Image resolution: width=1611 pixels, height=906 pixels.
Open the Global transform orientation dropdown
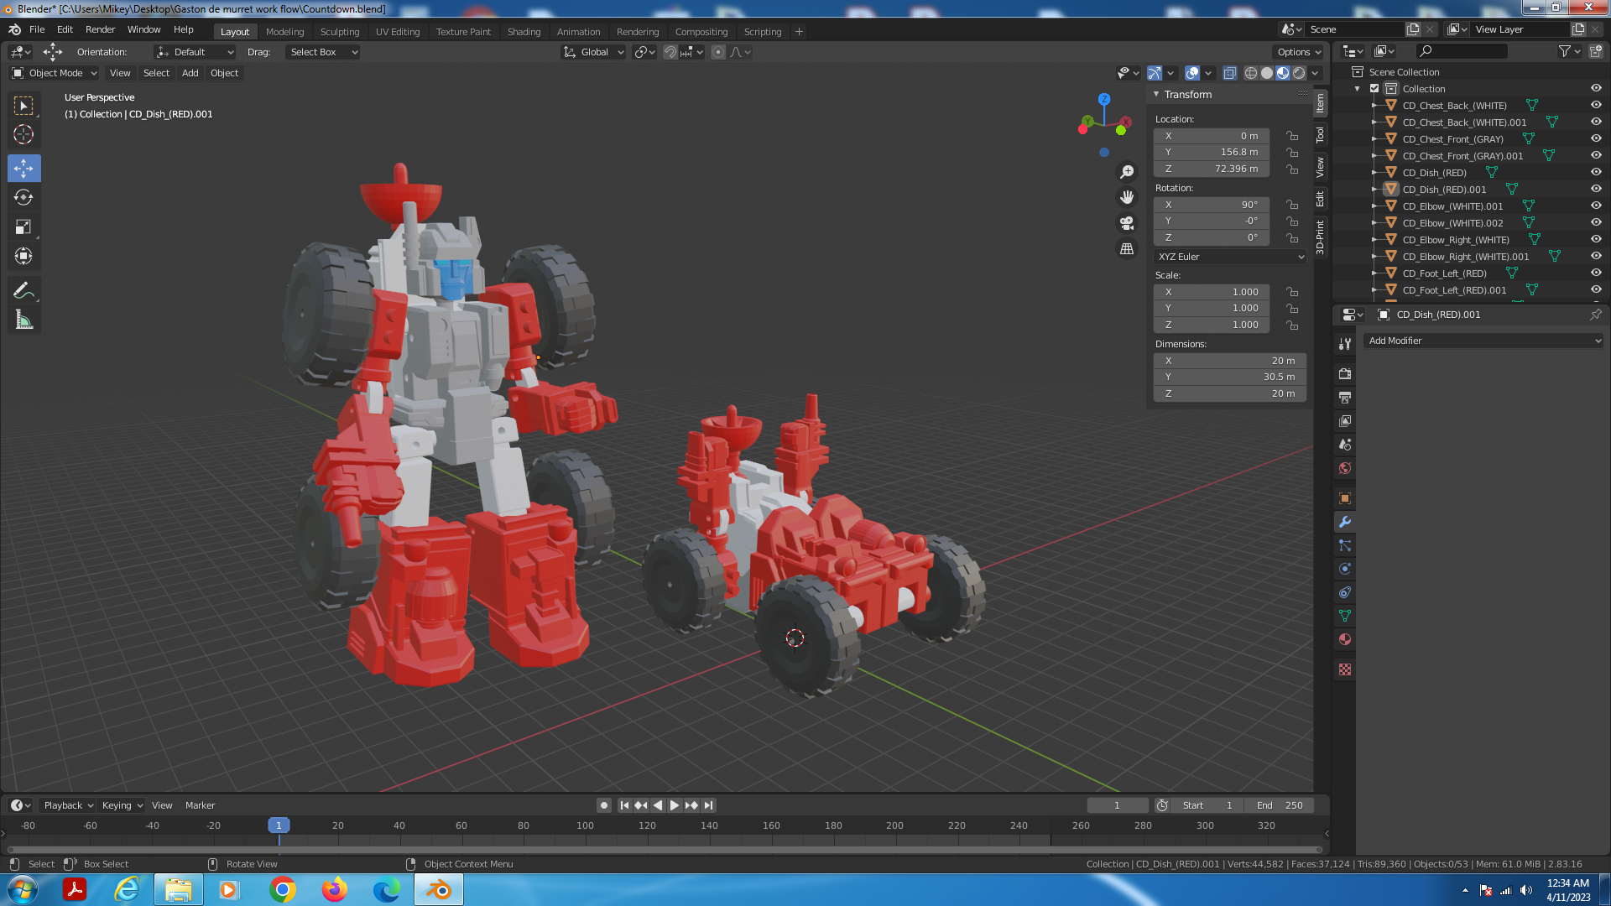click(x=594, y=52)
